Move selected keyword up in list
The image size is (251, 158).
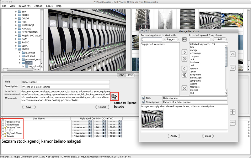pos(232,54)
